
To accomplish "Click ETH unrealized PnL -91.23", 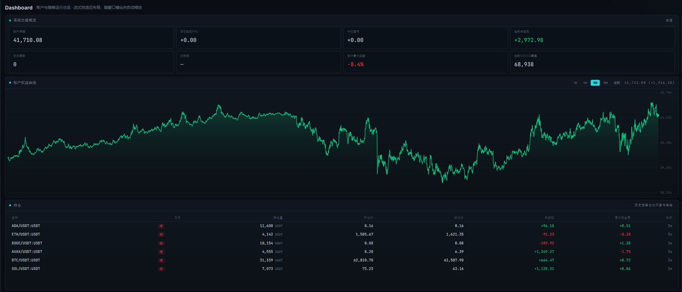I will tap(547, 234).
